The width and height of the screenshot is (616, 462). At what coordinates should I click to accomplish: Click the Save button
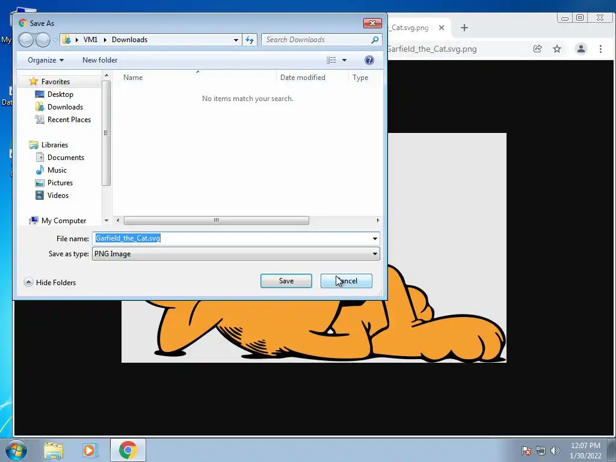point(286,281)
